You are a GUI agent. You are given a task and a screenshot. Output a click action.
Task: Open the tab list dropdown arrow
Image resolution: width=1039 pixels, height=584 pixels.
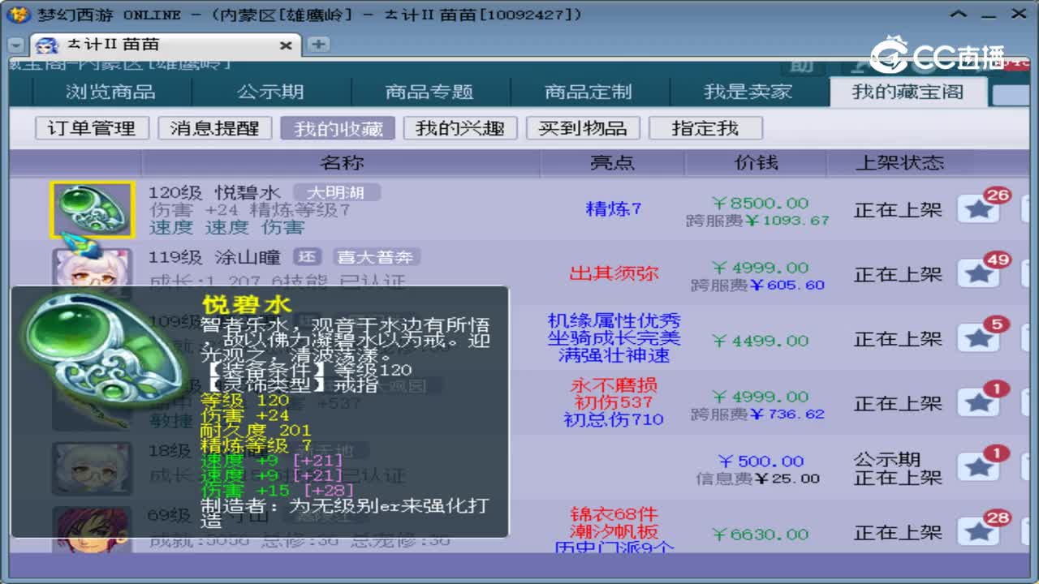(x=16, y=45)
